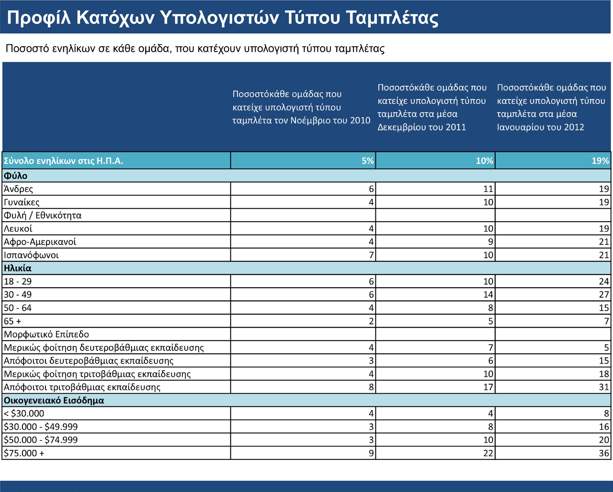Image resolution: width=613 pixels, height=492 pixels.
Task: Click the '18 - 29' age row label
Action: (17, 281)
